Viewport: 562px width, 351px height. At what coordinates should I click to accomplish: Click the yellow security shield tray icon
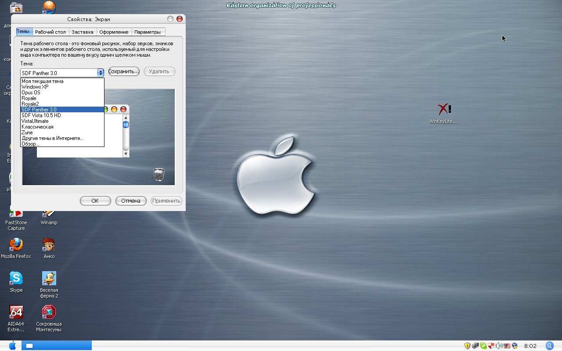click(x=467, y=346)
